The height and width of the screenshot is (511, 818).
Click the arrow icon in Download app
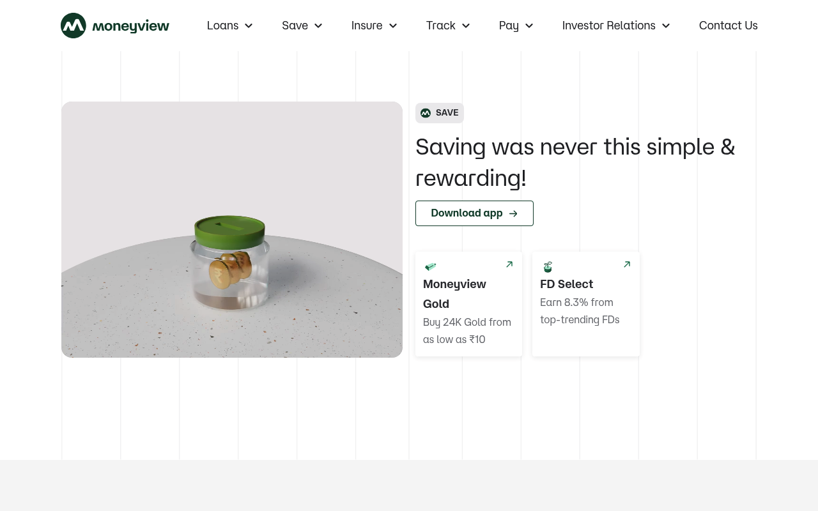click(513, 213)
